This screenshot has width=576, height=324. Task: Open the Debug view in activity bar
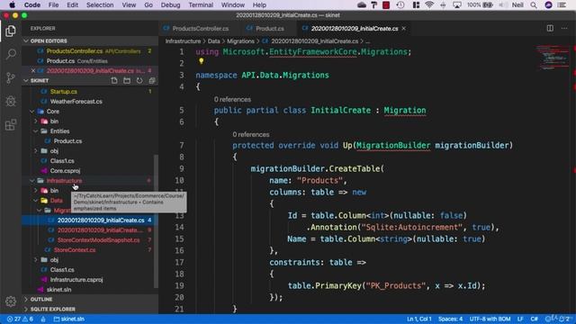coord(11,101)
